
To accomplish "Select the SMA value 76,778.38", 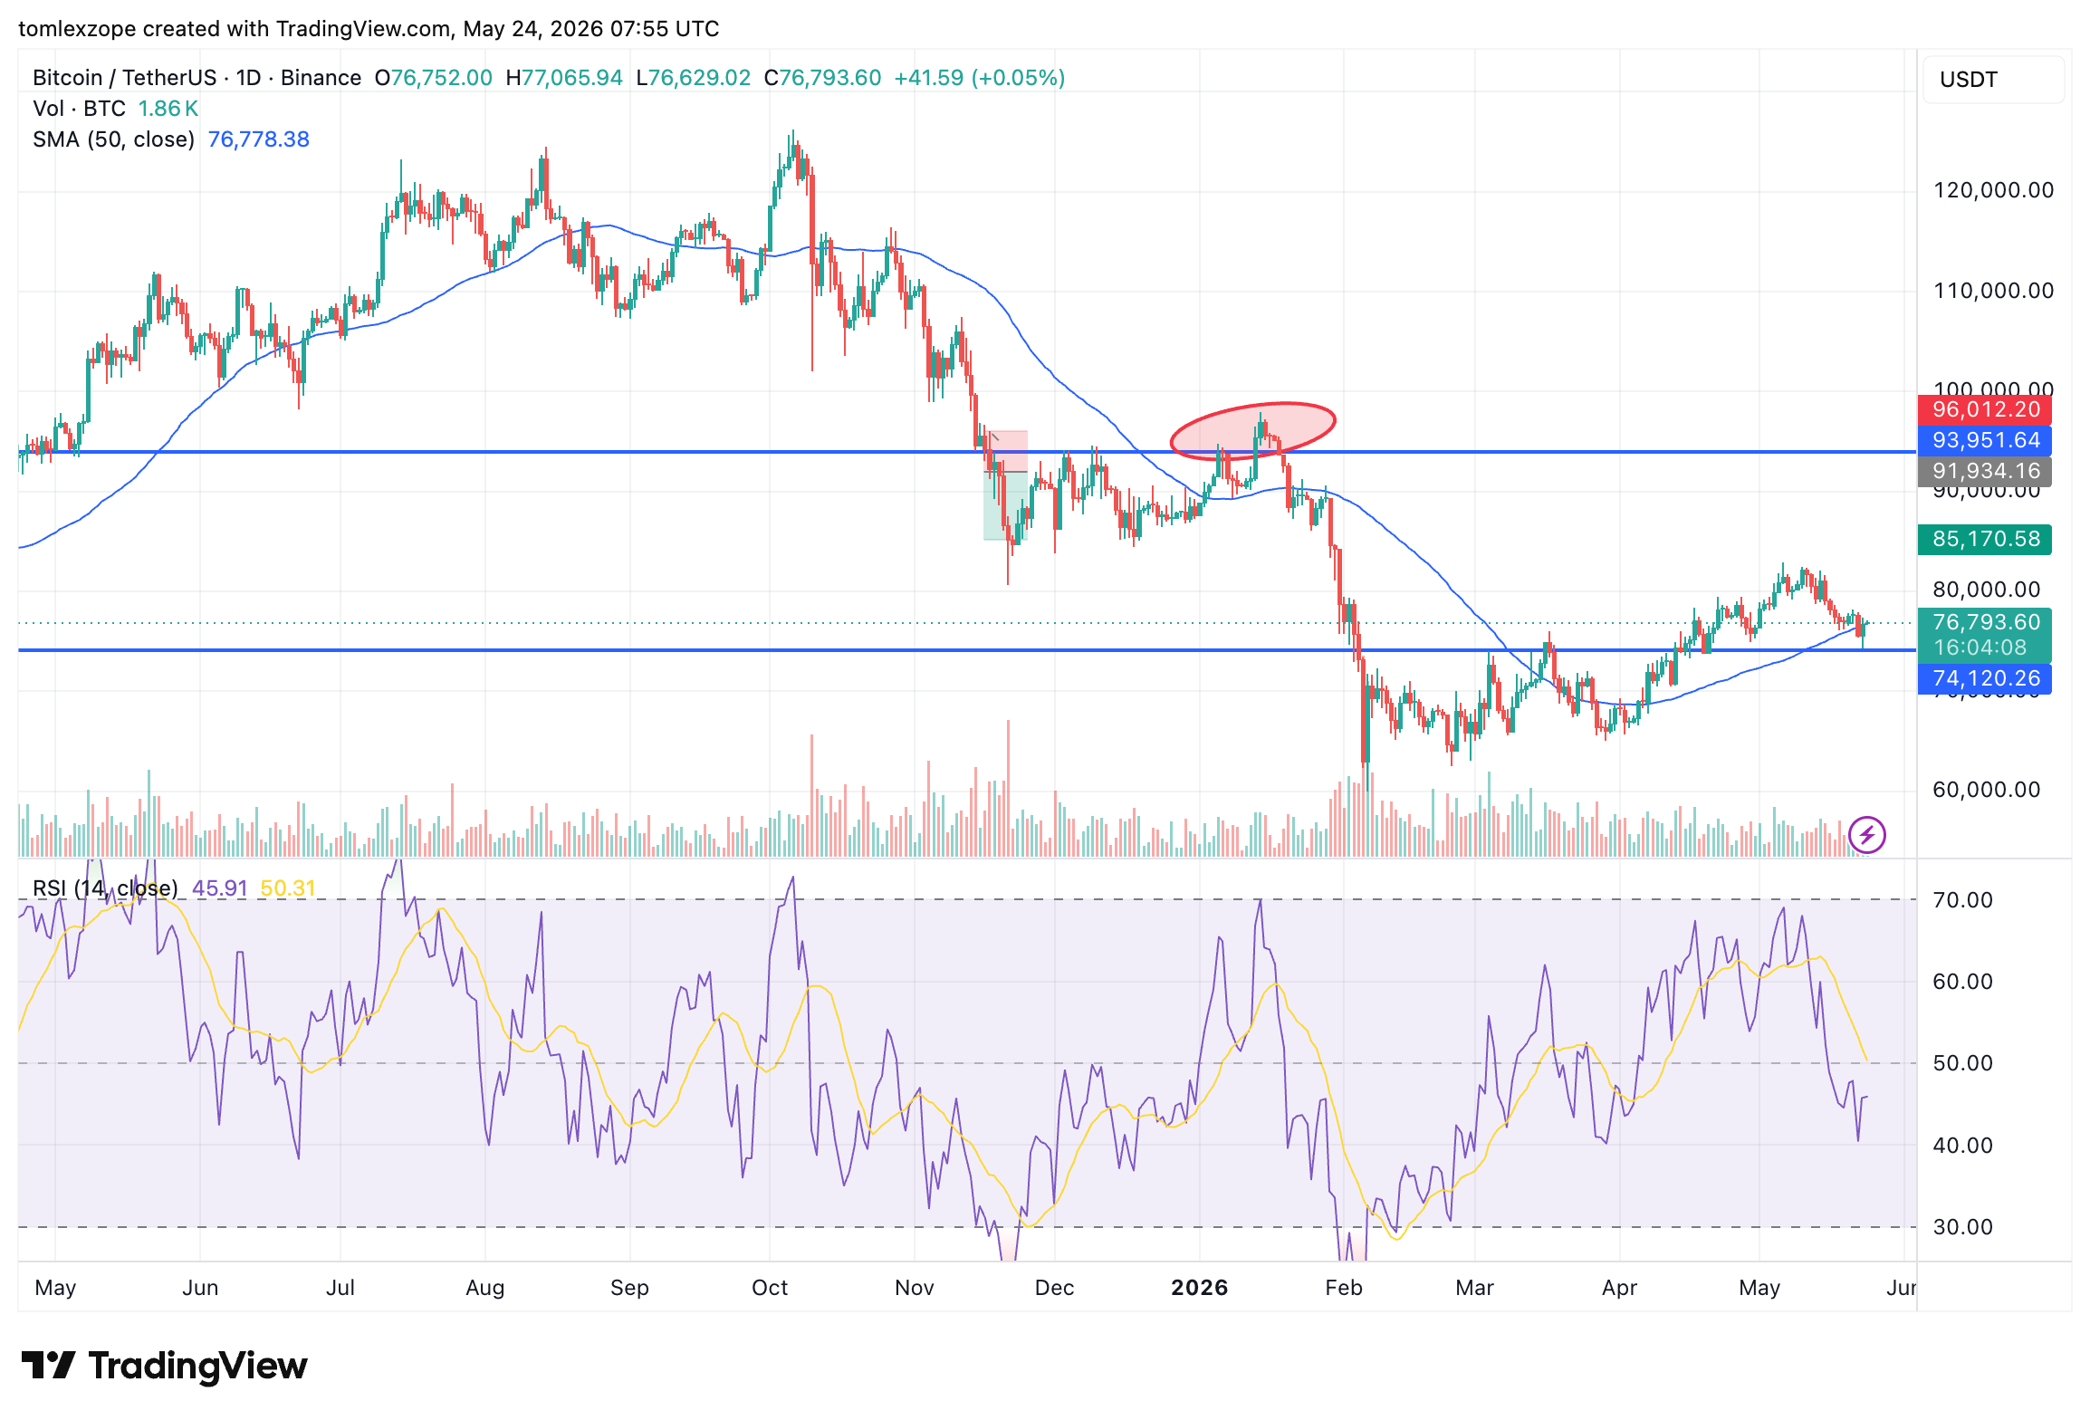I will (259, 139).
